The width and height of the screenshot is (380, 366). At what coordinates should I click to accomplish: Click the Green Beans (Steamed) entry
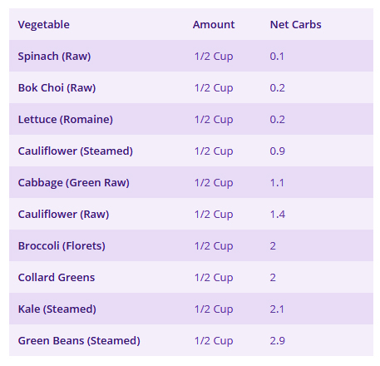[x=79, y=341]
